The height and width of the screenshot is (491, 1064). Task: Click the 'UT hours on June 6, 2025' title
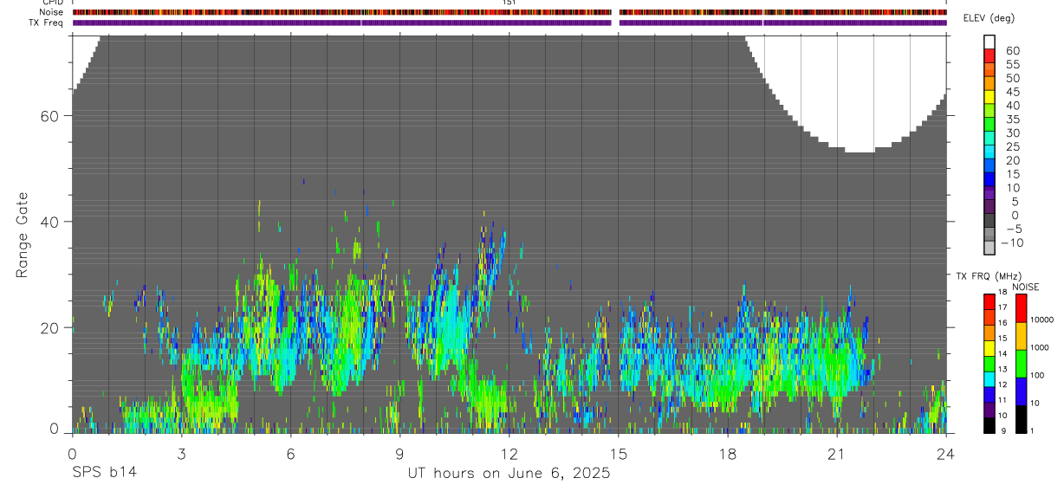tap(509, 474)
